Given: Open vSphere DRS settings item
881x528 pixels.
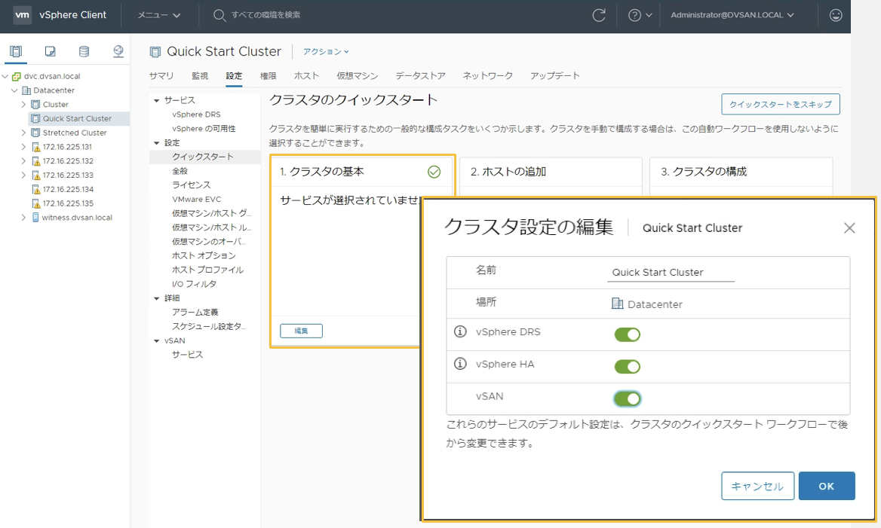Looking at the screenshot, I should [x=196, y=114].
